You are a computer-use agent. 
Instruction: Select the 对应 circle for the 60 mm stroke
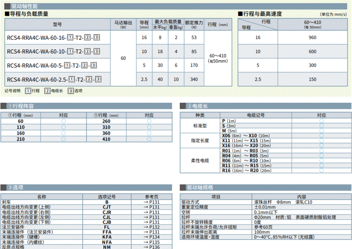point(64,121)
